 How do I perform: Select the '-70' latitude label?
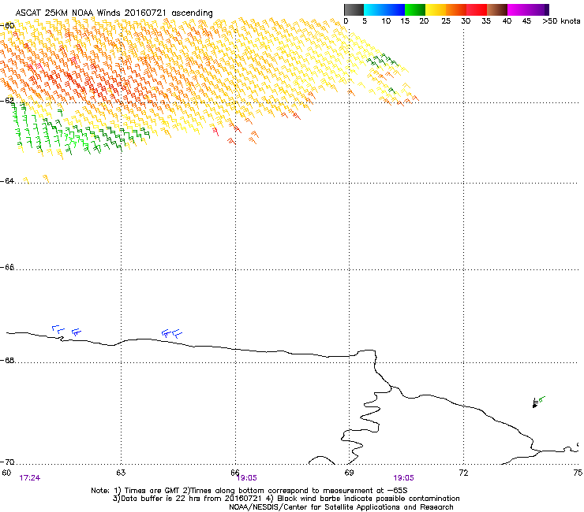pos(7,462)
